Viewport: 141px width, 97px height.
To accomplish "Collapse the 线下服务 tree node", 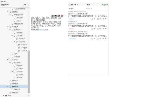I will click(8, 27).
